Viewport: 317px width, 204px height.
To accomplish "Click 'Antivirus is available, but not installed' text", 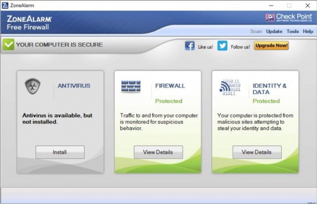I will pyautogui.click(x=57, y=119).
